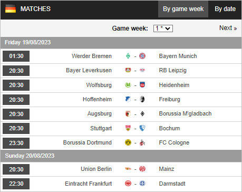Screen dimensions: 242x192
Task: Open the Borussia Dortmund yellow crest
Action: point(128,142)
